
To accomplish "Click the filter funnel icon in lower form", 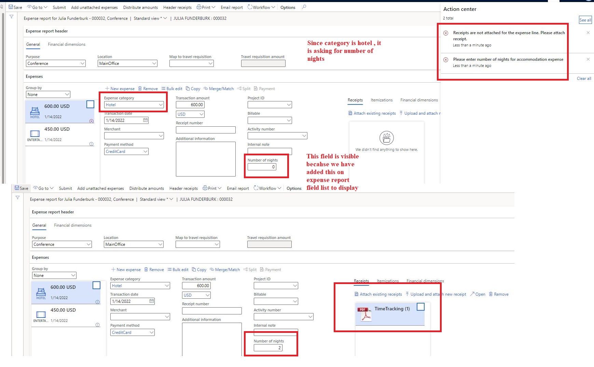I will [17, 197].
